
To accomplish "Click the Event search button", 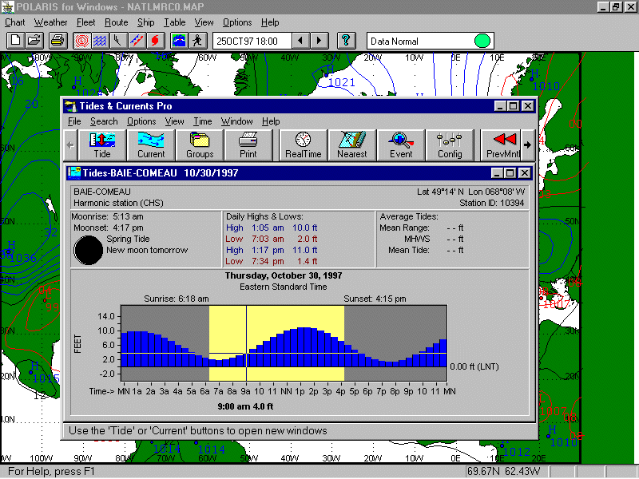I will click(401, 145).
